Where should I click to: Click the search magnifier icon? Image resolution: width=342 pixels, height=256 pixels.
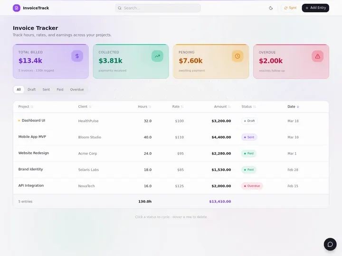pyautogui.click(x=120, y=8)
